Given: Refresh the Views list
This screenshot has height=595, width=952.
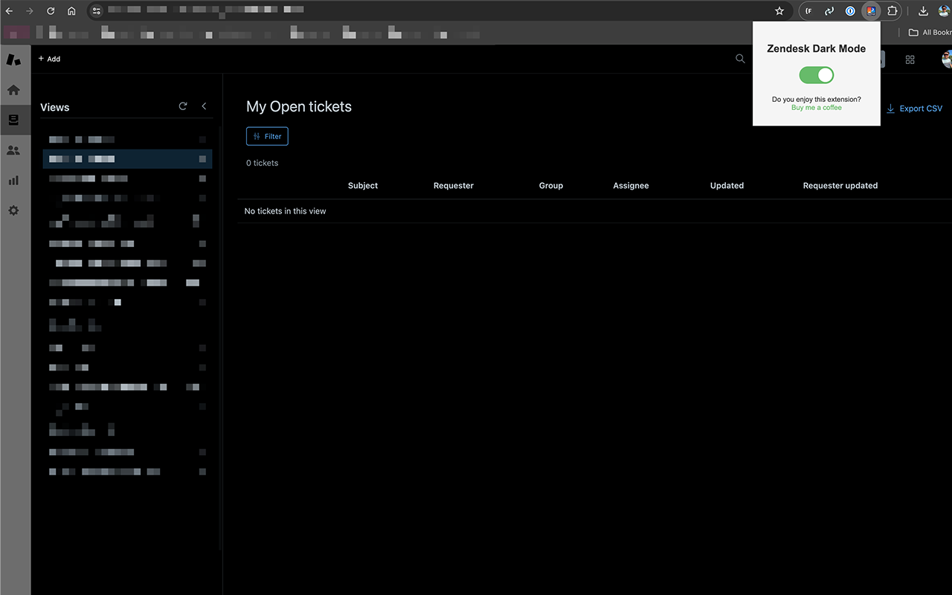Looking at the screenshot, I should (183, 106).
